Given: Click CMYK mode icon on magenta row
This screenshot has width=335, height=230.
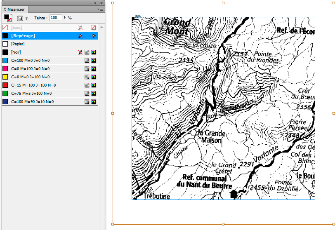Looking at the screenshot, I should pos(93,69).
